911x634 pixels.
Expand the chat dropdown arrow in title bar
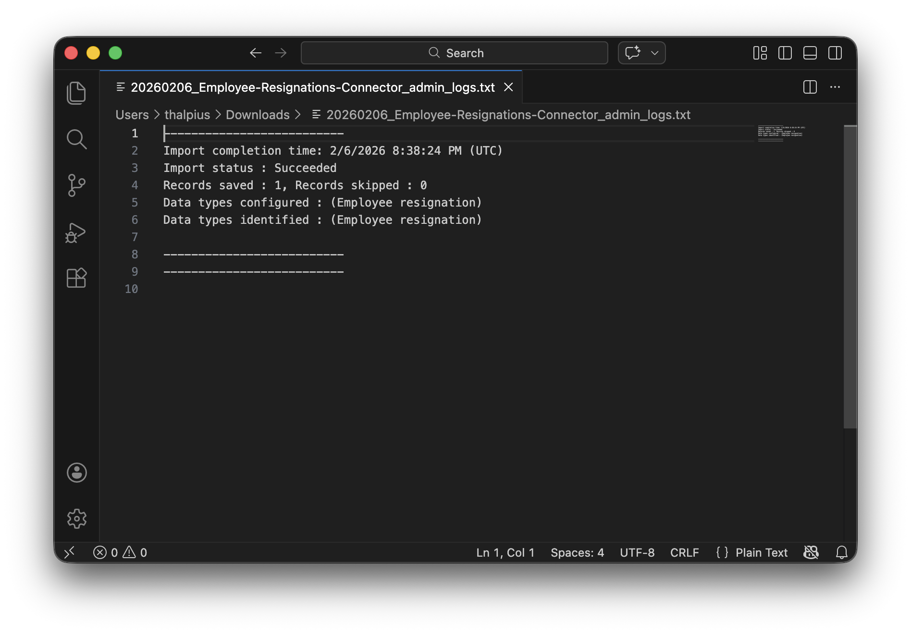point(654,53)
